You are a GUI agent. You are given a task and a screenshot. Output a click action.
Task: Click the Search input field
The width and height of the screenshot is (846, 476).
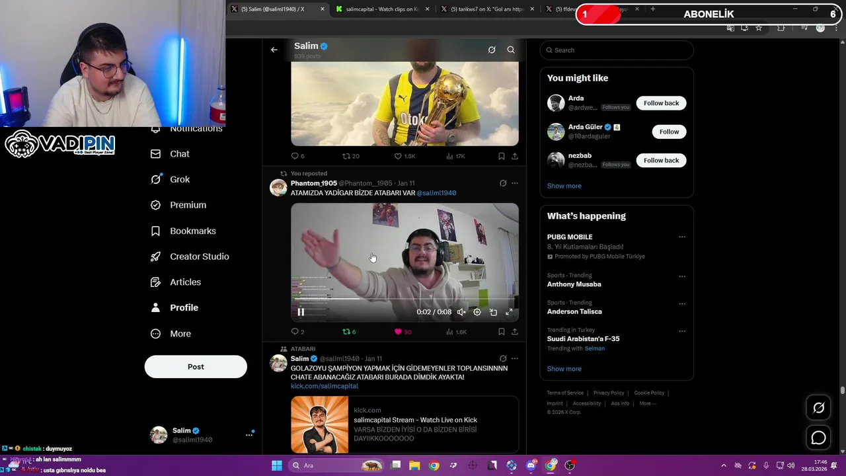[617, 50]
